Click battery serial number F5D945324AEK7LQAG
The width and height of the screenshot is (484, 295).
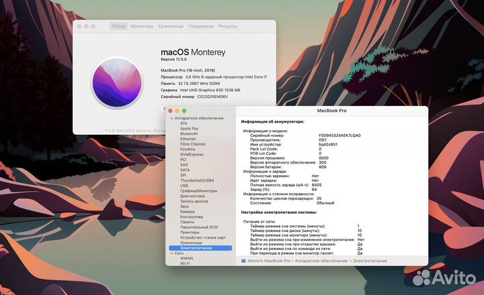339,135
